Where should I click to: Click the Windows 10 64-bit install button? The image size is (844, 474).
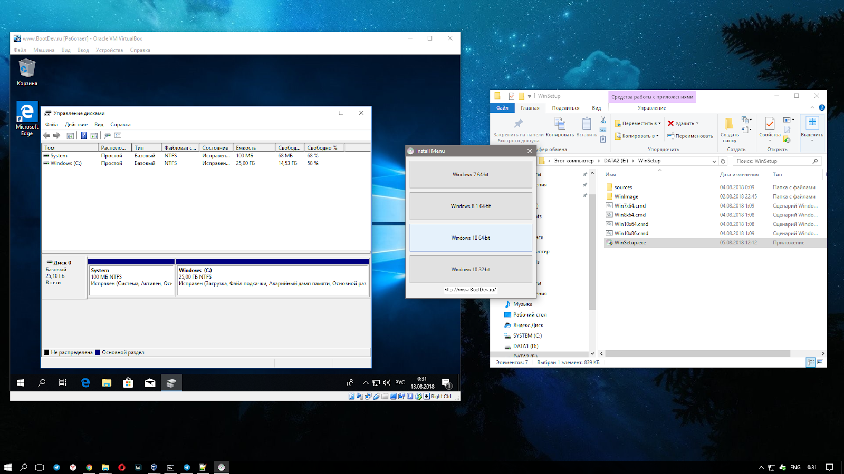(x=471, y=238)
